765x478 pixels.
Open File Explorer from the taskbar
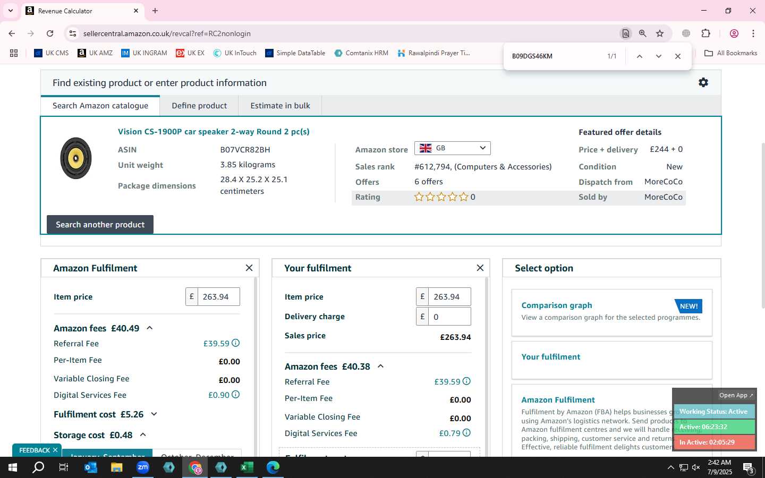116,467
